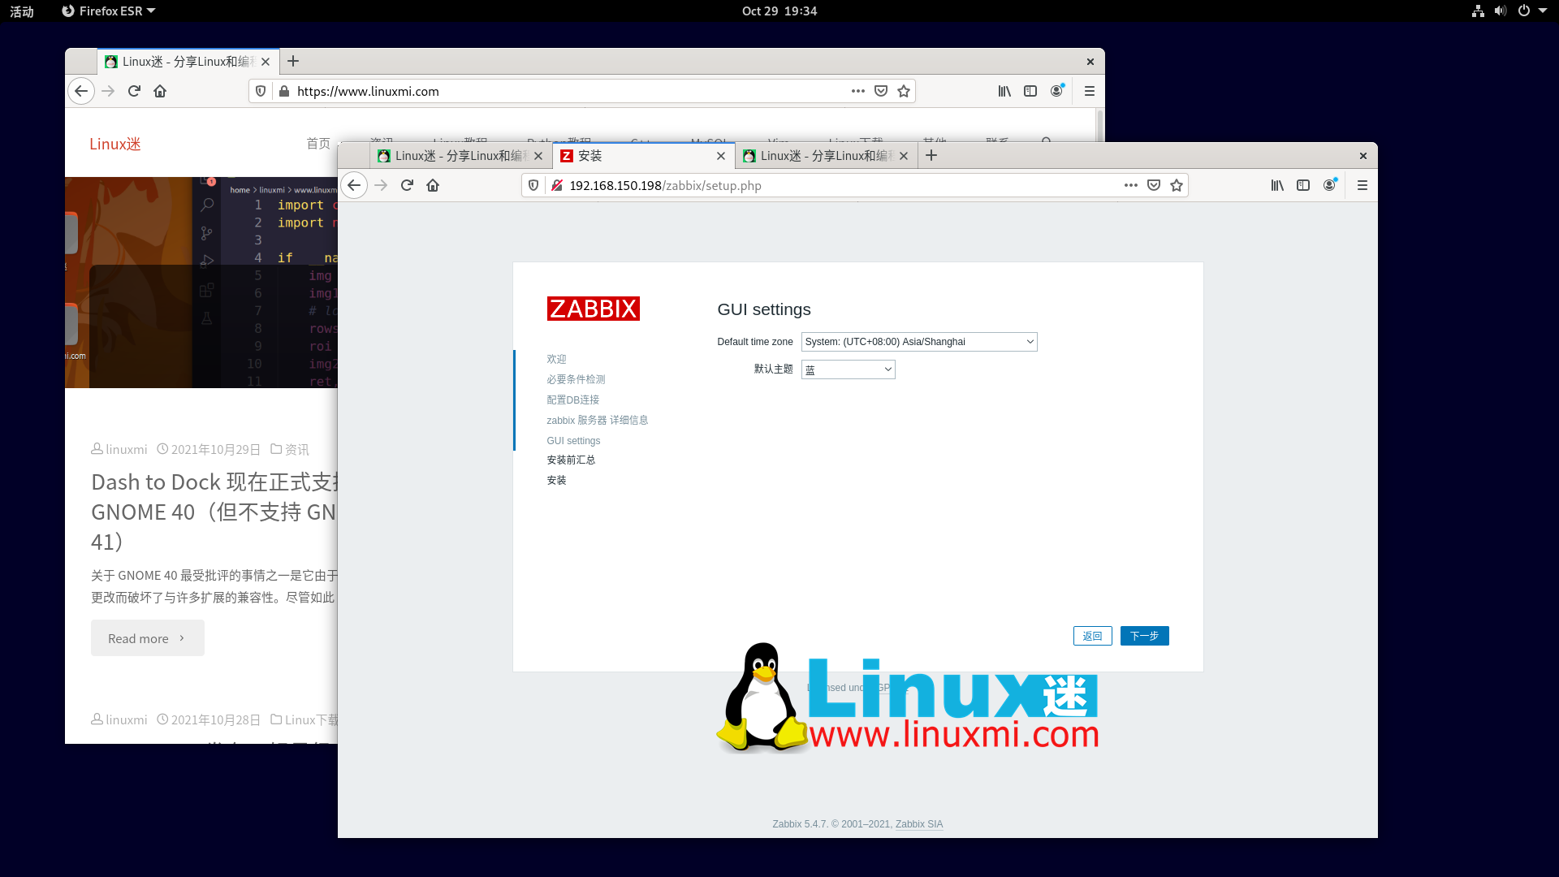
Task: Open Firefox ESR application menu
Action: point(109,11)
